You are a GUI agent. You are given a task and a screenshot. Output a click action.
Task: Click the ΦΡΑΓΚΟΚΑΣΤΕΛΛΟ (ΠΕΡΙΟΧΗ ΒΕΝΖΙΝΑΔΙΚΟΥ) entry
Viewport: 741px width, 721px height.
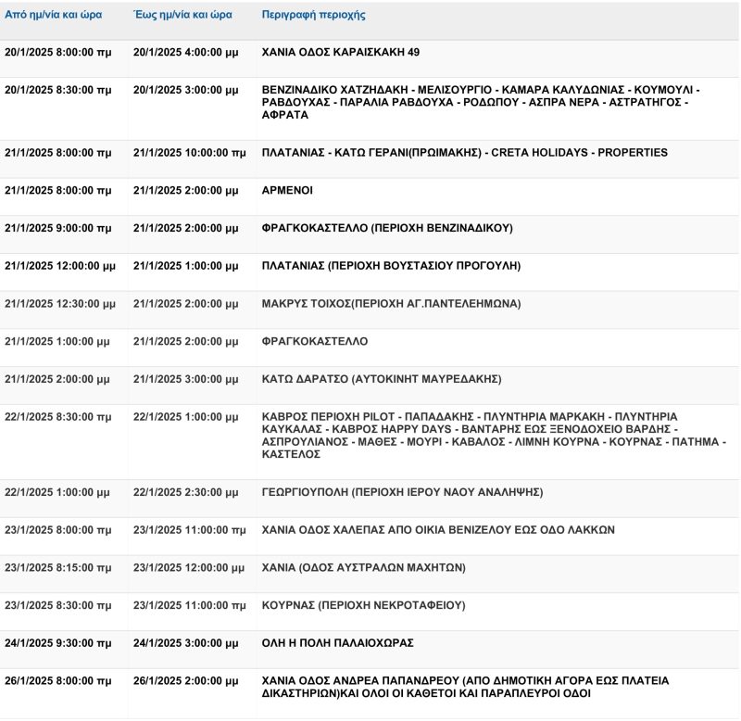pyautogui.click(x=387, y=228)
